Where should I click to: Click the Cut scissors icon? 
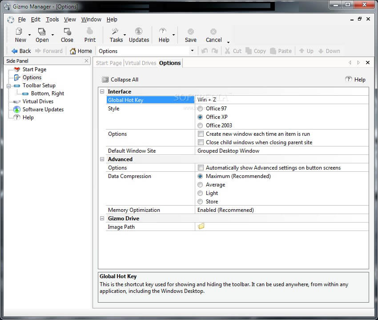(x=227, y=51)
